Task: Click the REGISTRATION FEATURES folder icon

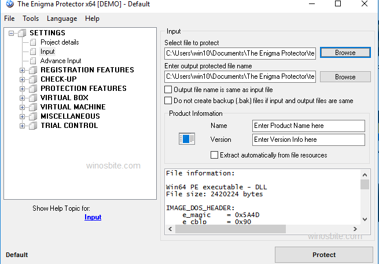Action: 33,70
